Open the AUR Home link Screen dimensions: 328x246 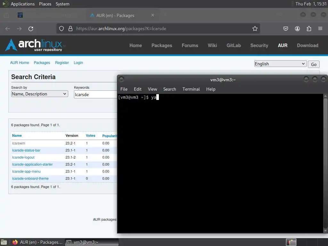coord(20,63)
